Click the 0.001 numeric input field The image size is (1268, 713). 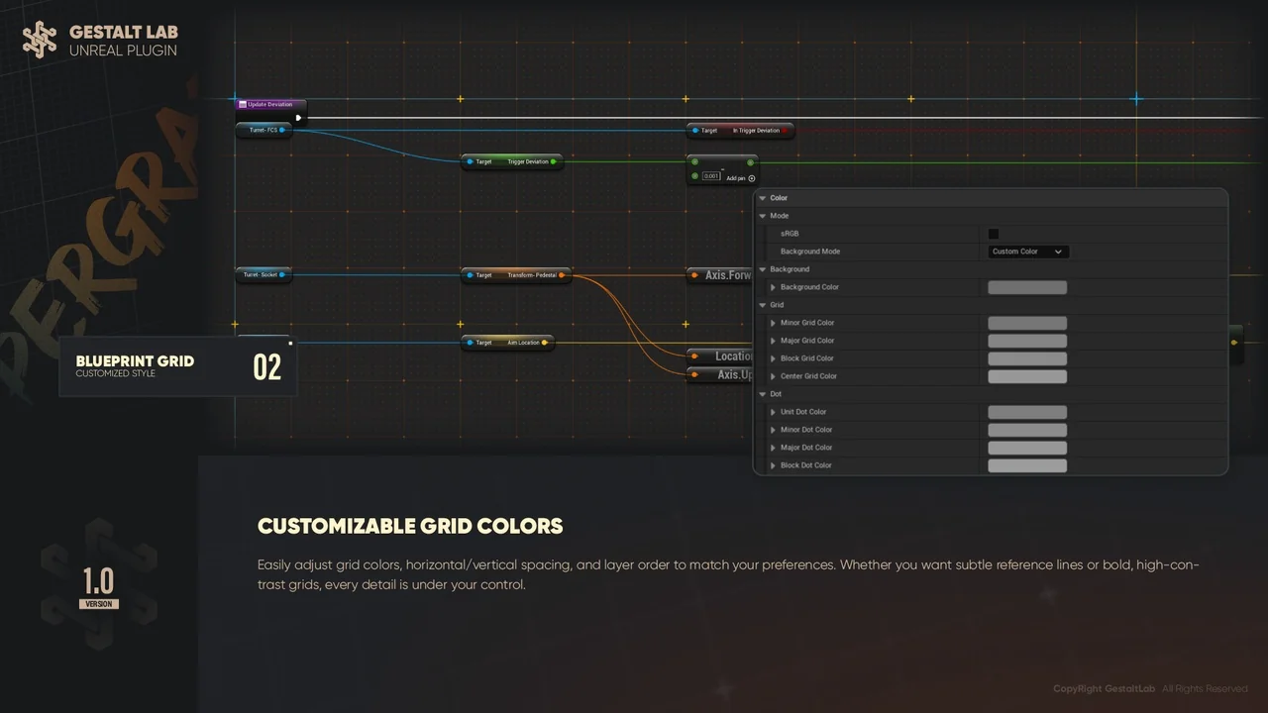710,174
